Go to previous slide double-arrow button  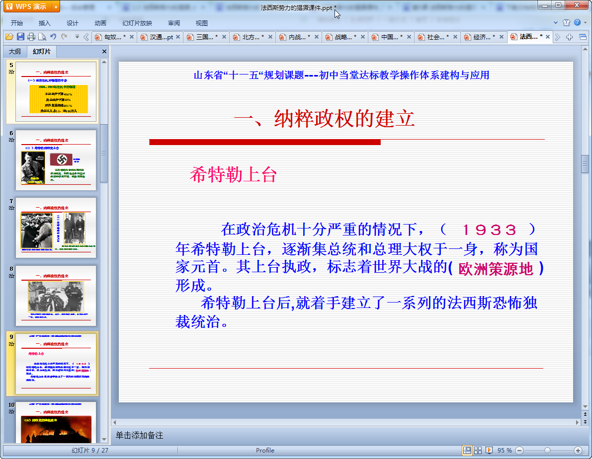(x=585, y=414)
